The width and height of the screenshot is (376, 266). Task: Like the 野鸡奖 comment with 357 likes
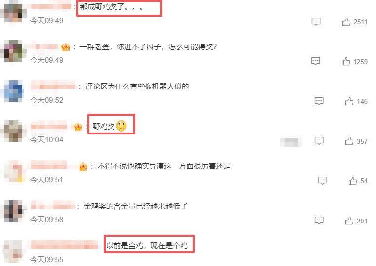tap(349, 141)
